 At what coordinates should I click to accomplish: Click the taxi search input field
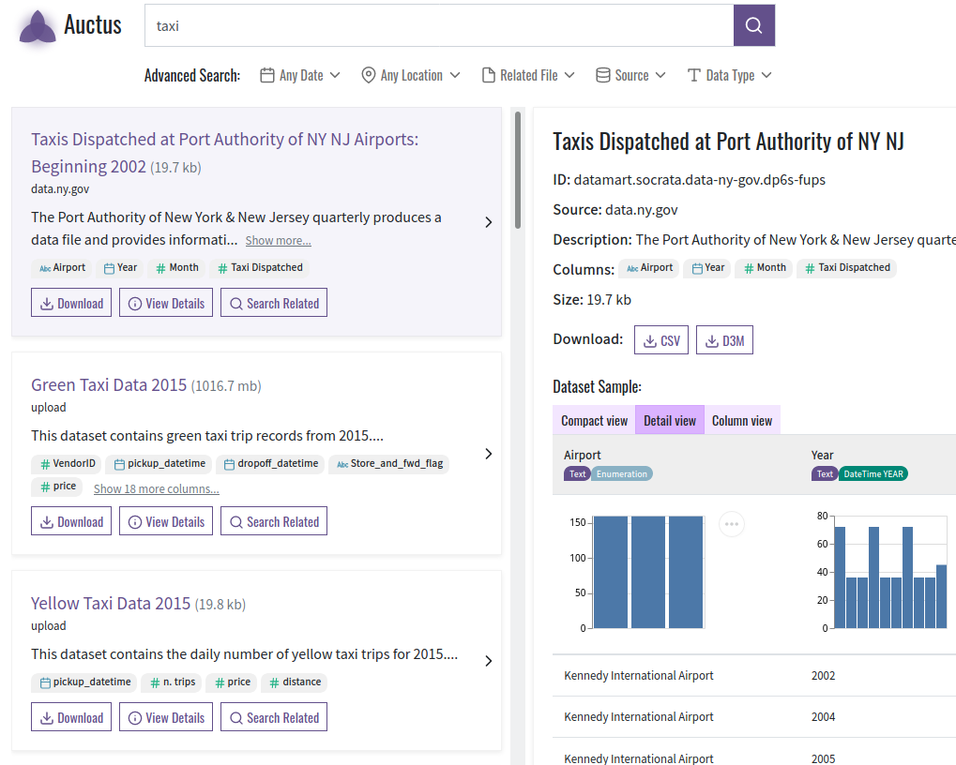click(439, 25)
